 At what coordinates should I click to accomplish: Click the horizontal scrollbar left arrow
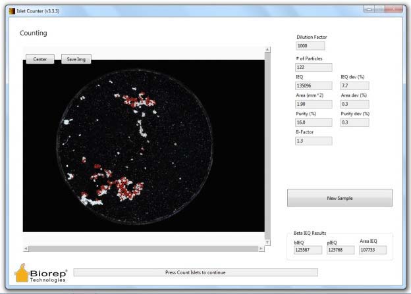point(26,249)
